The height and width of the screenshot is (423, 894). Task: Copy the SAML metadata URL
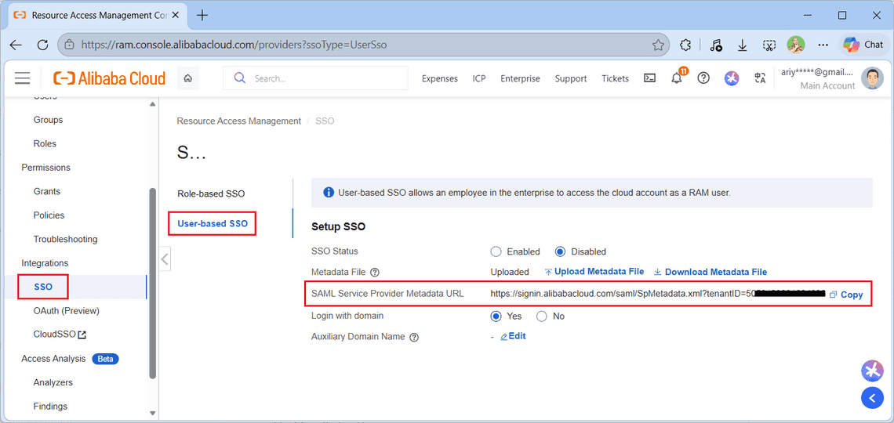pyautogui.click(x=846, y=295)
